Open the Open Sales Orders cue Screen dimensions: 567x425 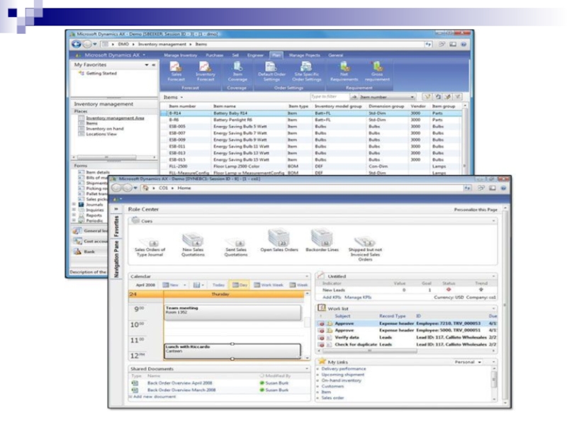tap(279, 240)
